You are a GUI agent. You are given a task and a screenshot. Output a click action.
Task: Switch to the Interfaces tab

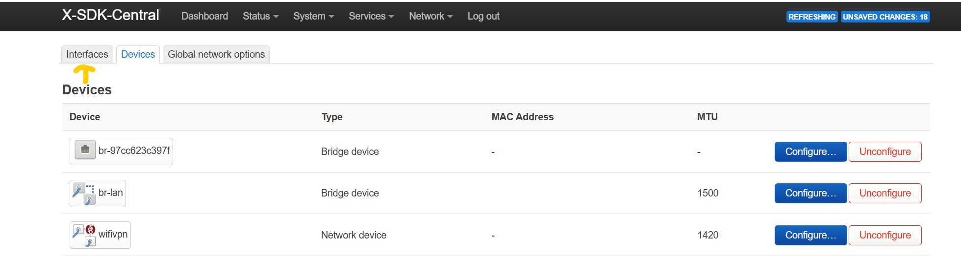click(87, 54)
